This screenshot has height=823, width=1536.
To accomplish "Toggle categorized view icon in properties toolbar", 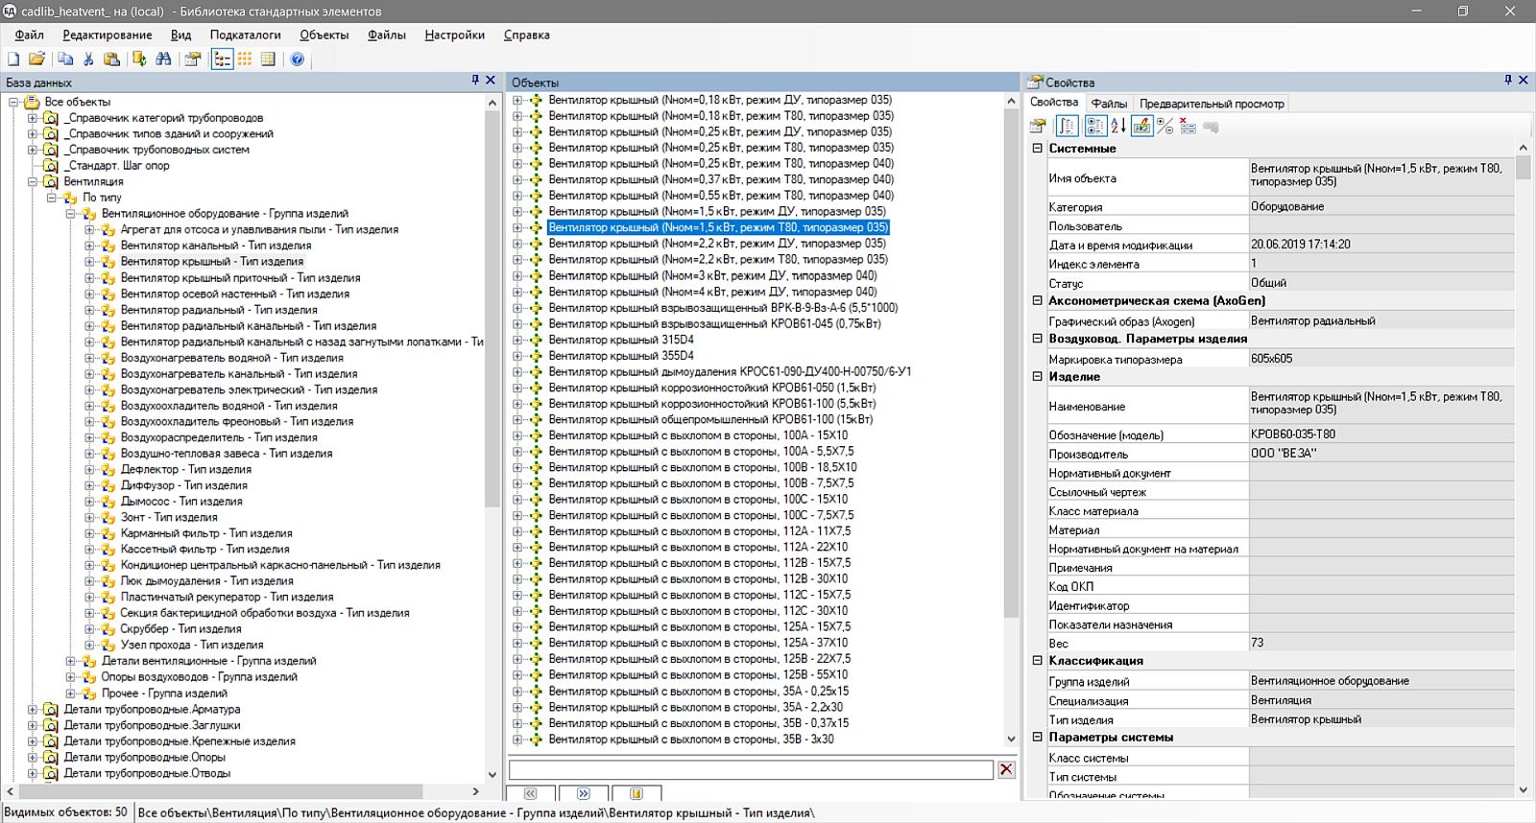I will [x=1094, y=126].
